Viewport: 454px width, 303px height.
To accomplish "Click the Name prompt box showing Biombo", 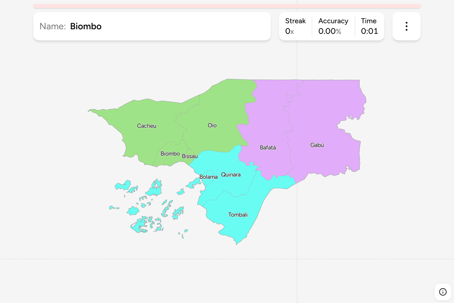I will 152,26.
